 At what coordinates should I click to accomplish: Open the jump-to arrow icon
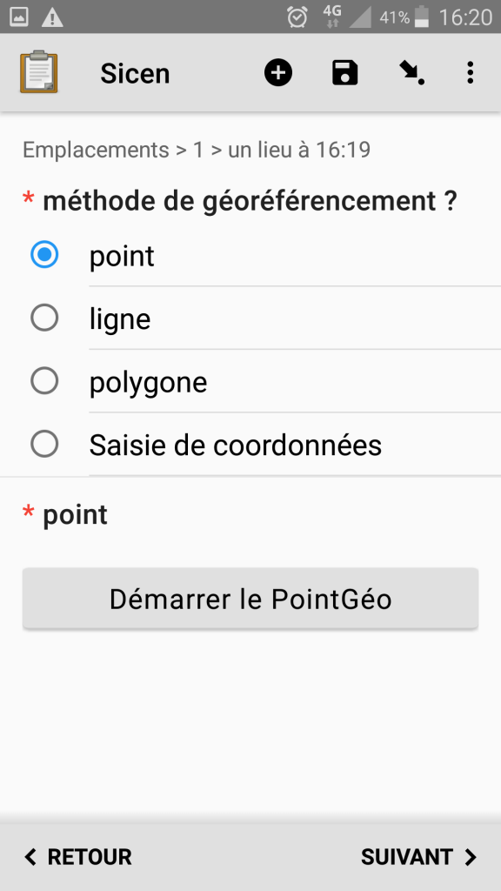tap(411, 73)
